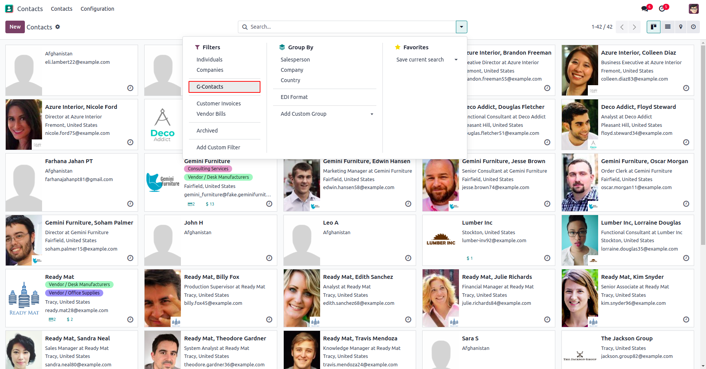This screenshot has width=706, height=369.
Task: Toggle the Individuals filter
Action: (x=209, y=60)
